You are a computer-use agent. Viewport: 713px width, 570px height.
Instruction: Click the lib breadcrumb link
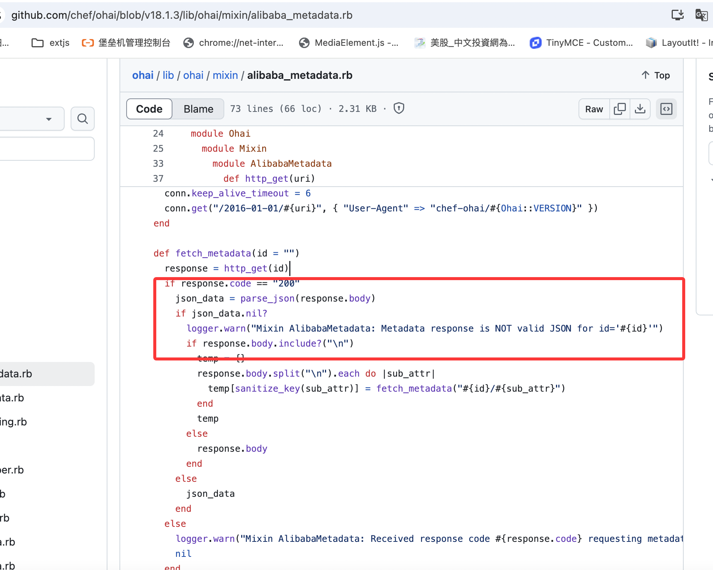[168, 75]
